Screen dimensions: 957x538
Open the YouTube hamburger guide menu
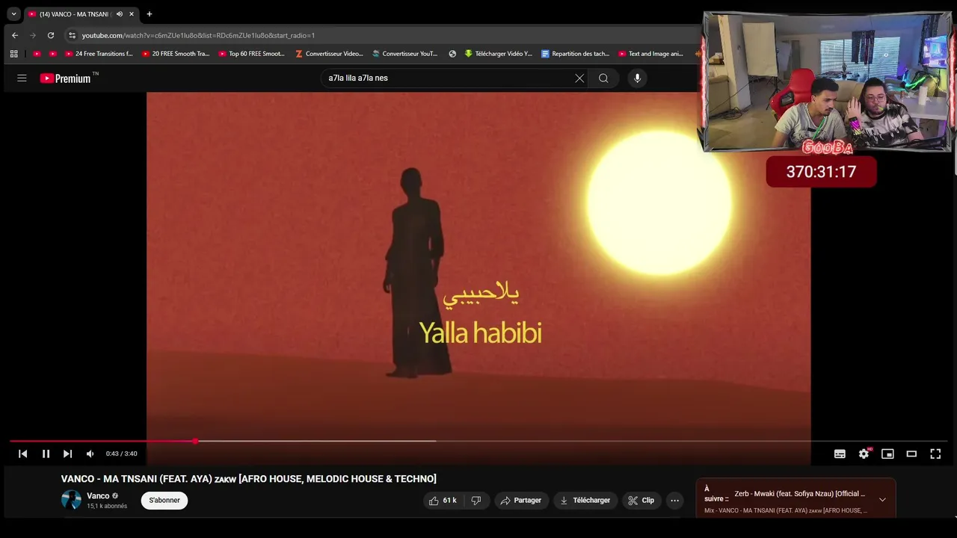pyautogui.click(x=22, y=78)
